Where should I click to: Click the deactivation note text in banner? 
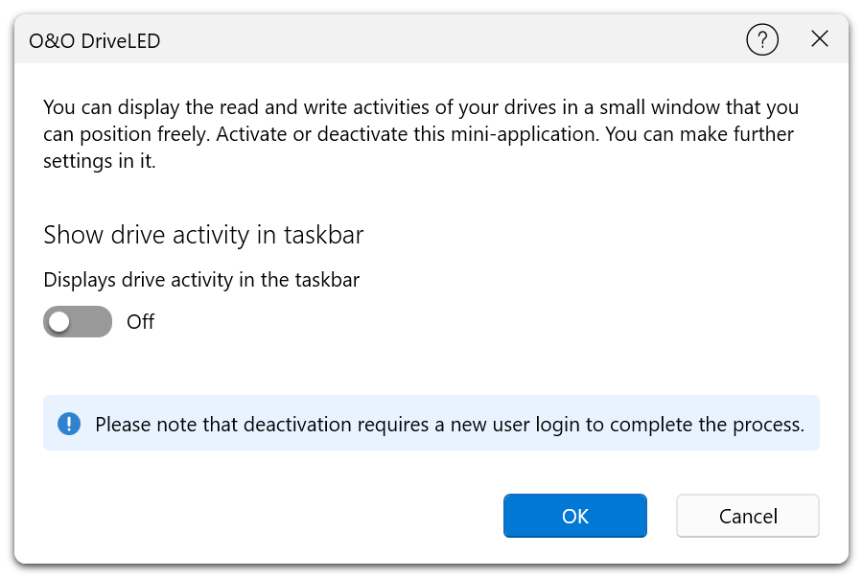pos(449,424)
